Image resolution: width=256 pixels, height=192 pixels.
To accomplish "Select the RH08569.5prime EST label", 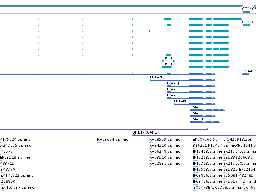I will [165, 140].
